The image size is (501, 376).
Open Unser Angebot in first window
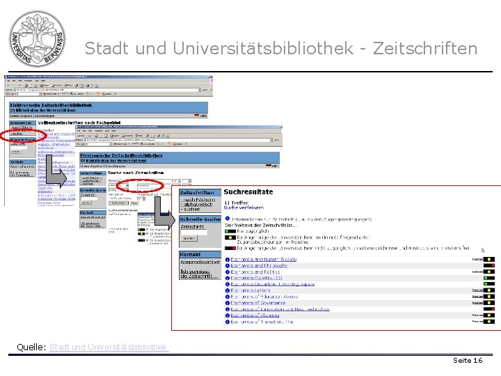(22, 116)
